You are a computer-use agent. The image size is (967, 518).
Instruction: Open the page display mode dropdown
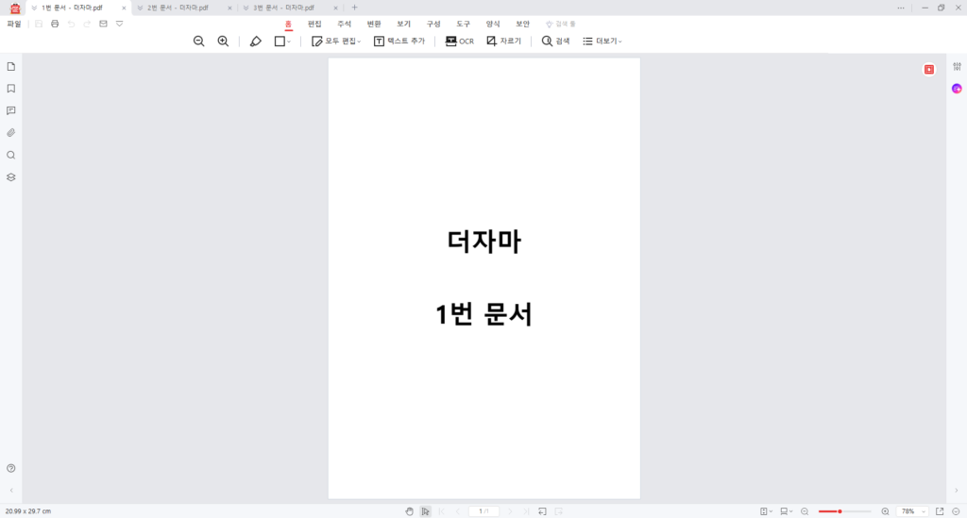click(787, 511)
